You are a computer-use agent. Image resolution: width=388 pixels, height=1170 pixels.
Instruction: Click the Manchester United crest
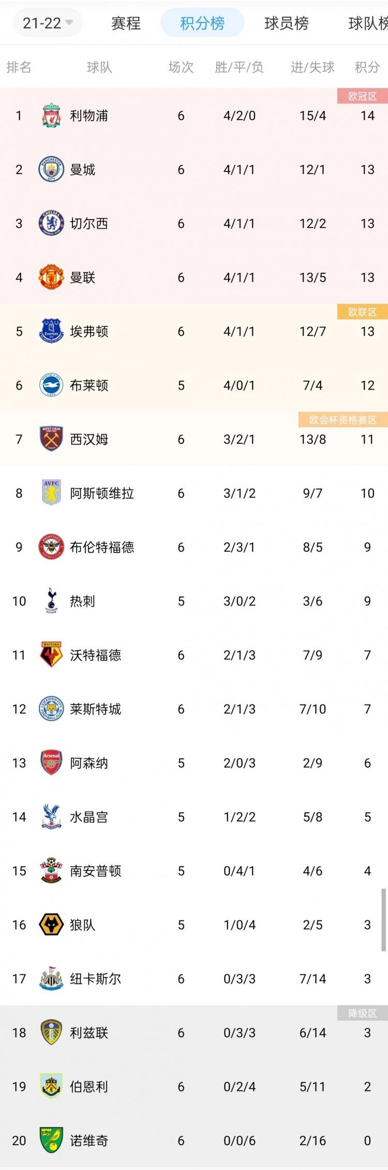click(51, 278)
